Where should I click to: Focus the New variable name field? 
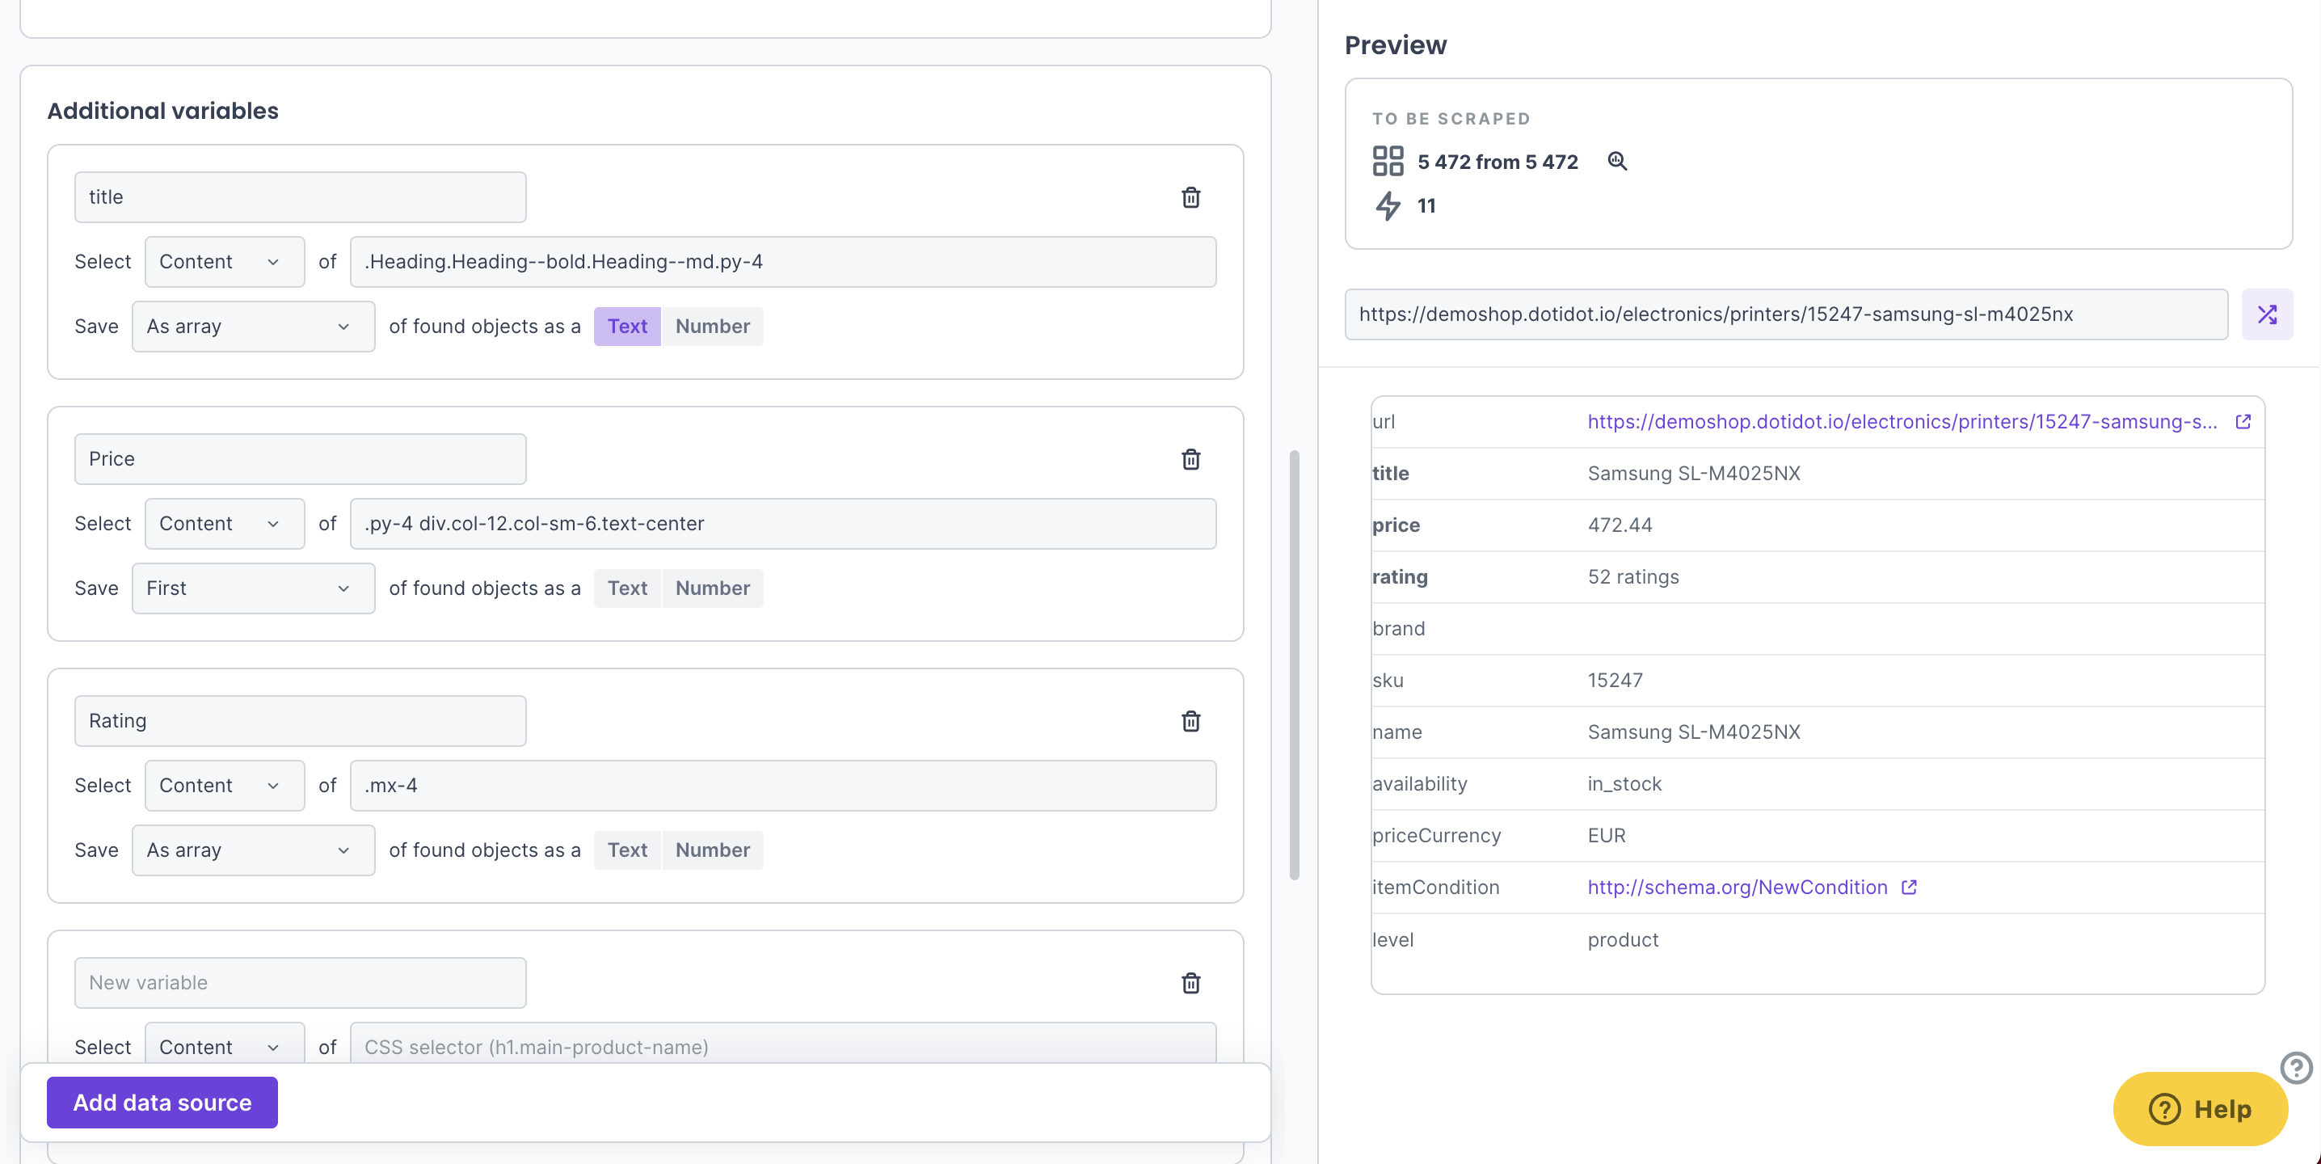point(300,983)
